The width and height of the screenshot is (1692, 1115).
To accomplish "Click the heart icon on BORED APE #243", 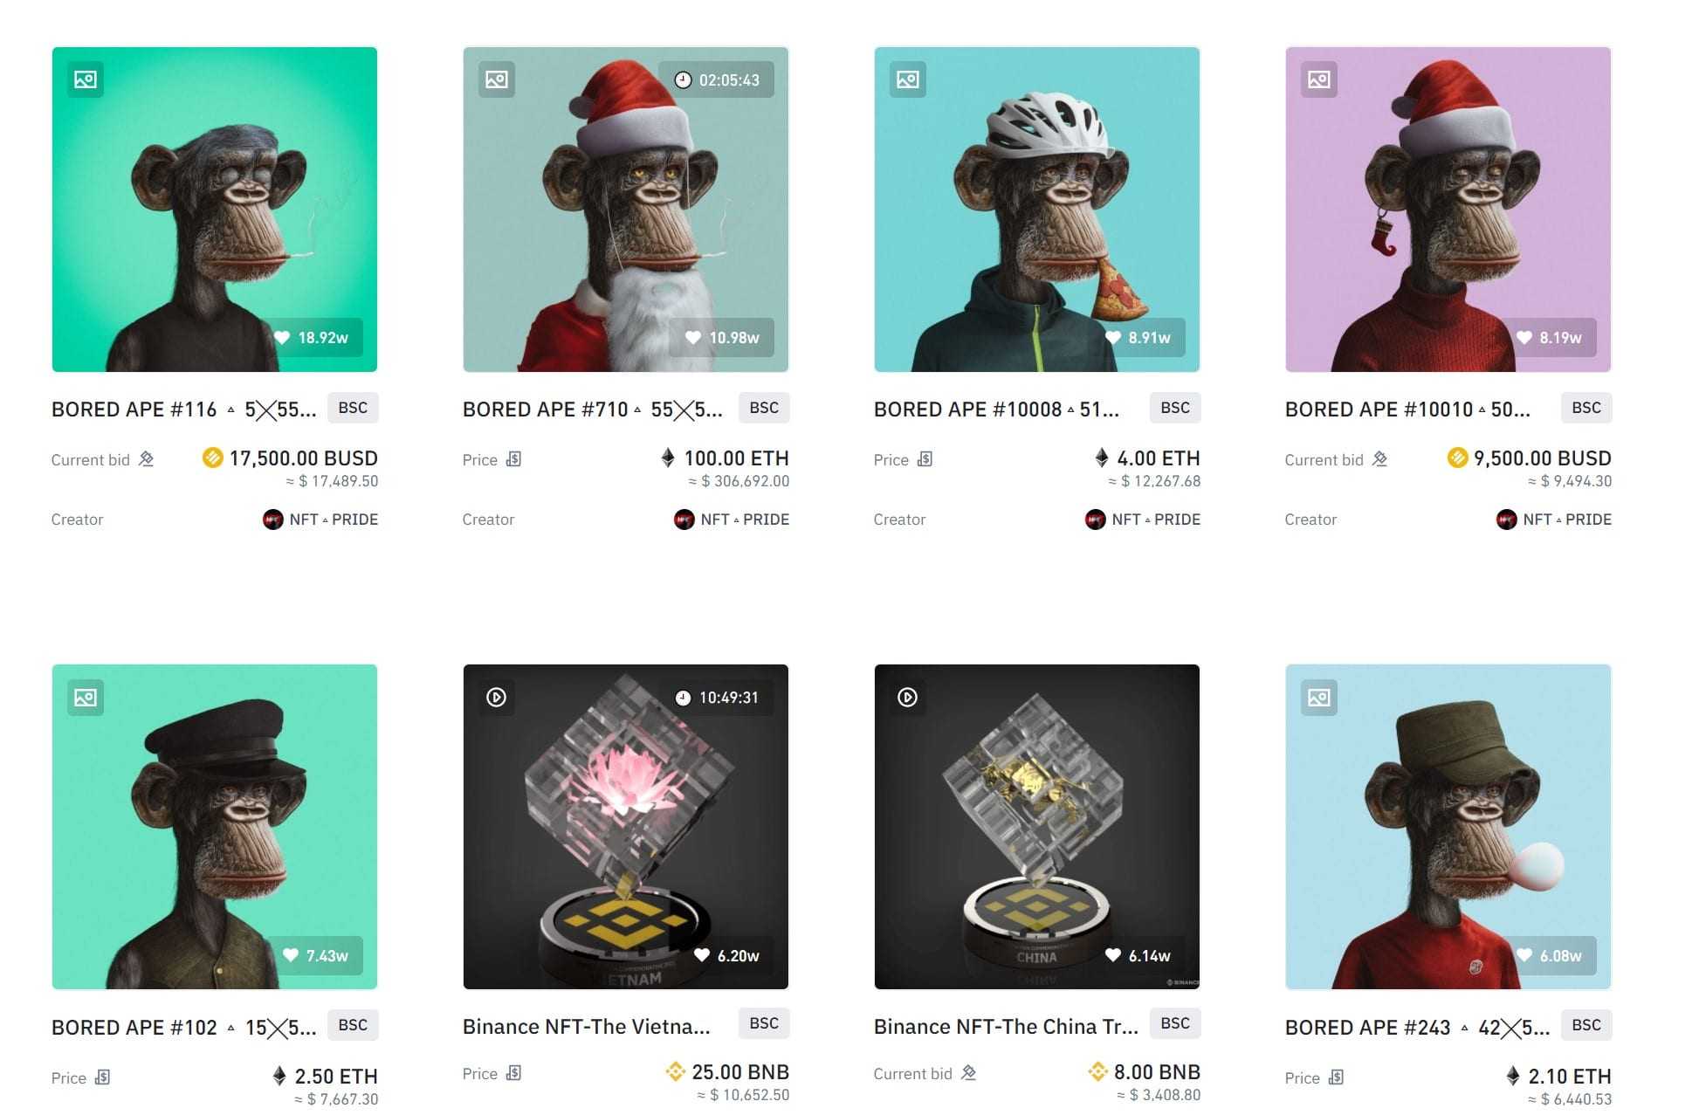I will pos(1524,955).
